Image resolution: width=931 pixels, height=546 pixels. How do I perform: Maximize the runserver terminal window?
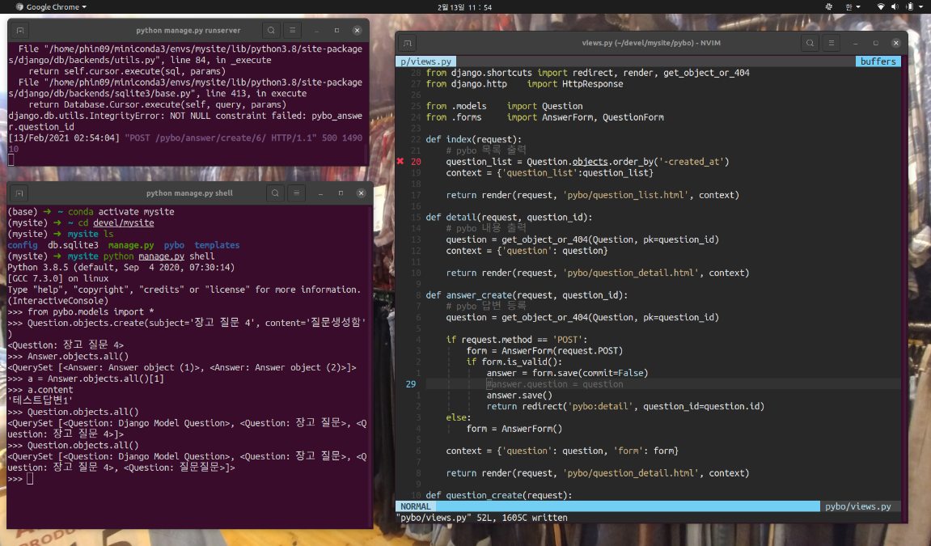pyautogui.click(x=336, y=30)
